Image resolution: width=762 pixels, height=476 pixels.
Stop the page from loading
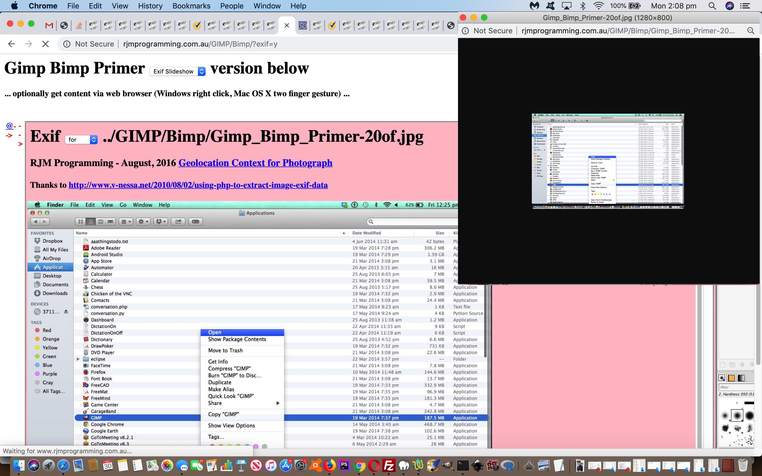point(45,44)
